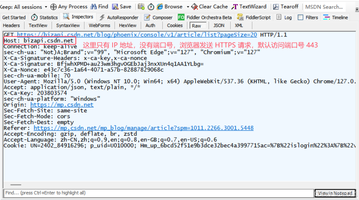Switch to the Get Started tab

[14, 17]
